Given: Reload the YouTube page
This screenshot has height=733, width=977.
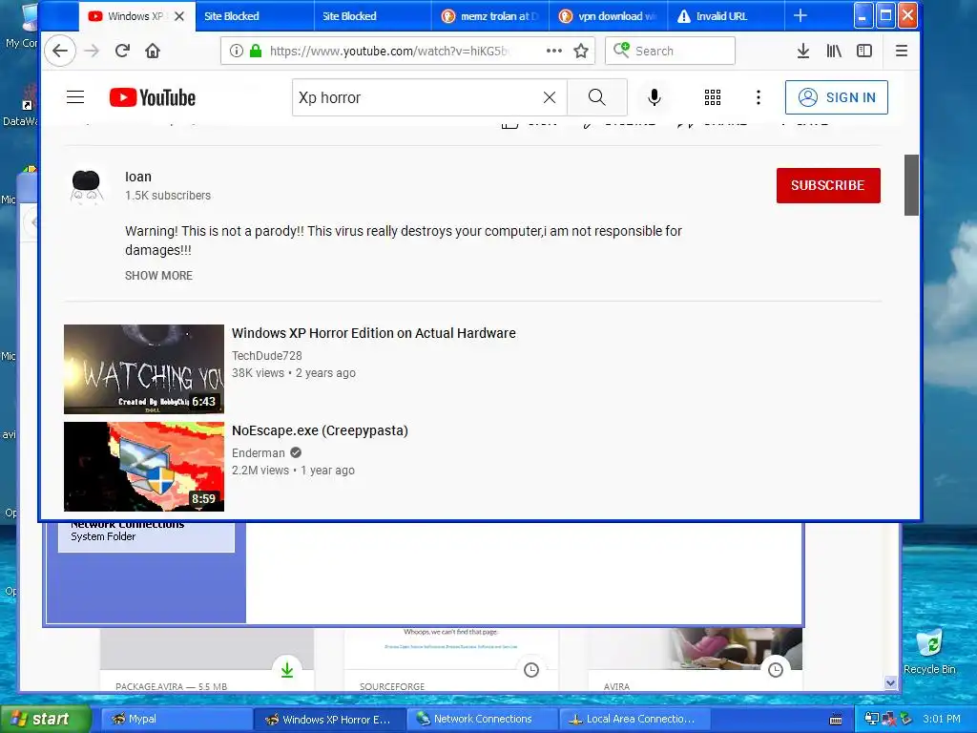Looking at the screenshot, I should (122, 51).
